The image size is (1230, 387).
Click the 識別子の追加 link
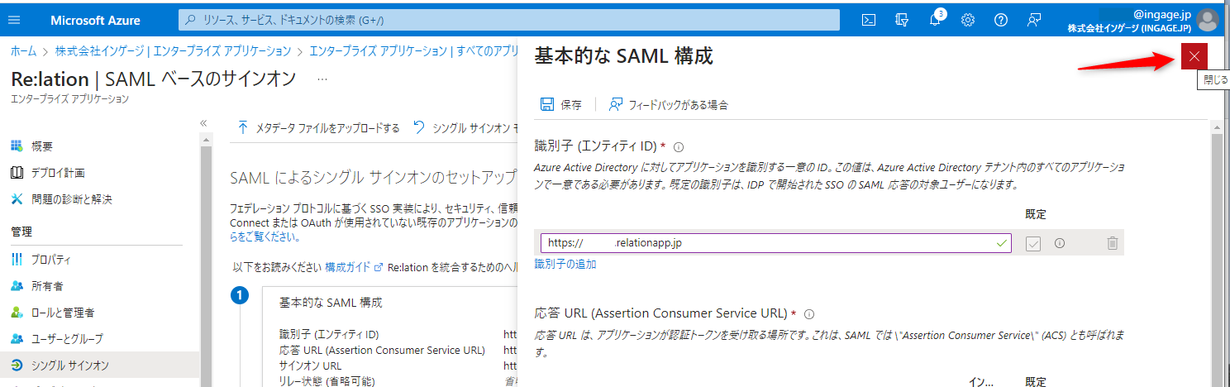pos(565,265)
